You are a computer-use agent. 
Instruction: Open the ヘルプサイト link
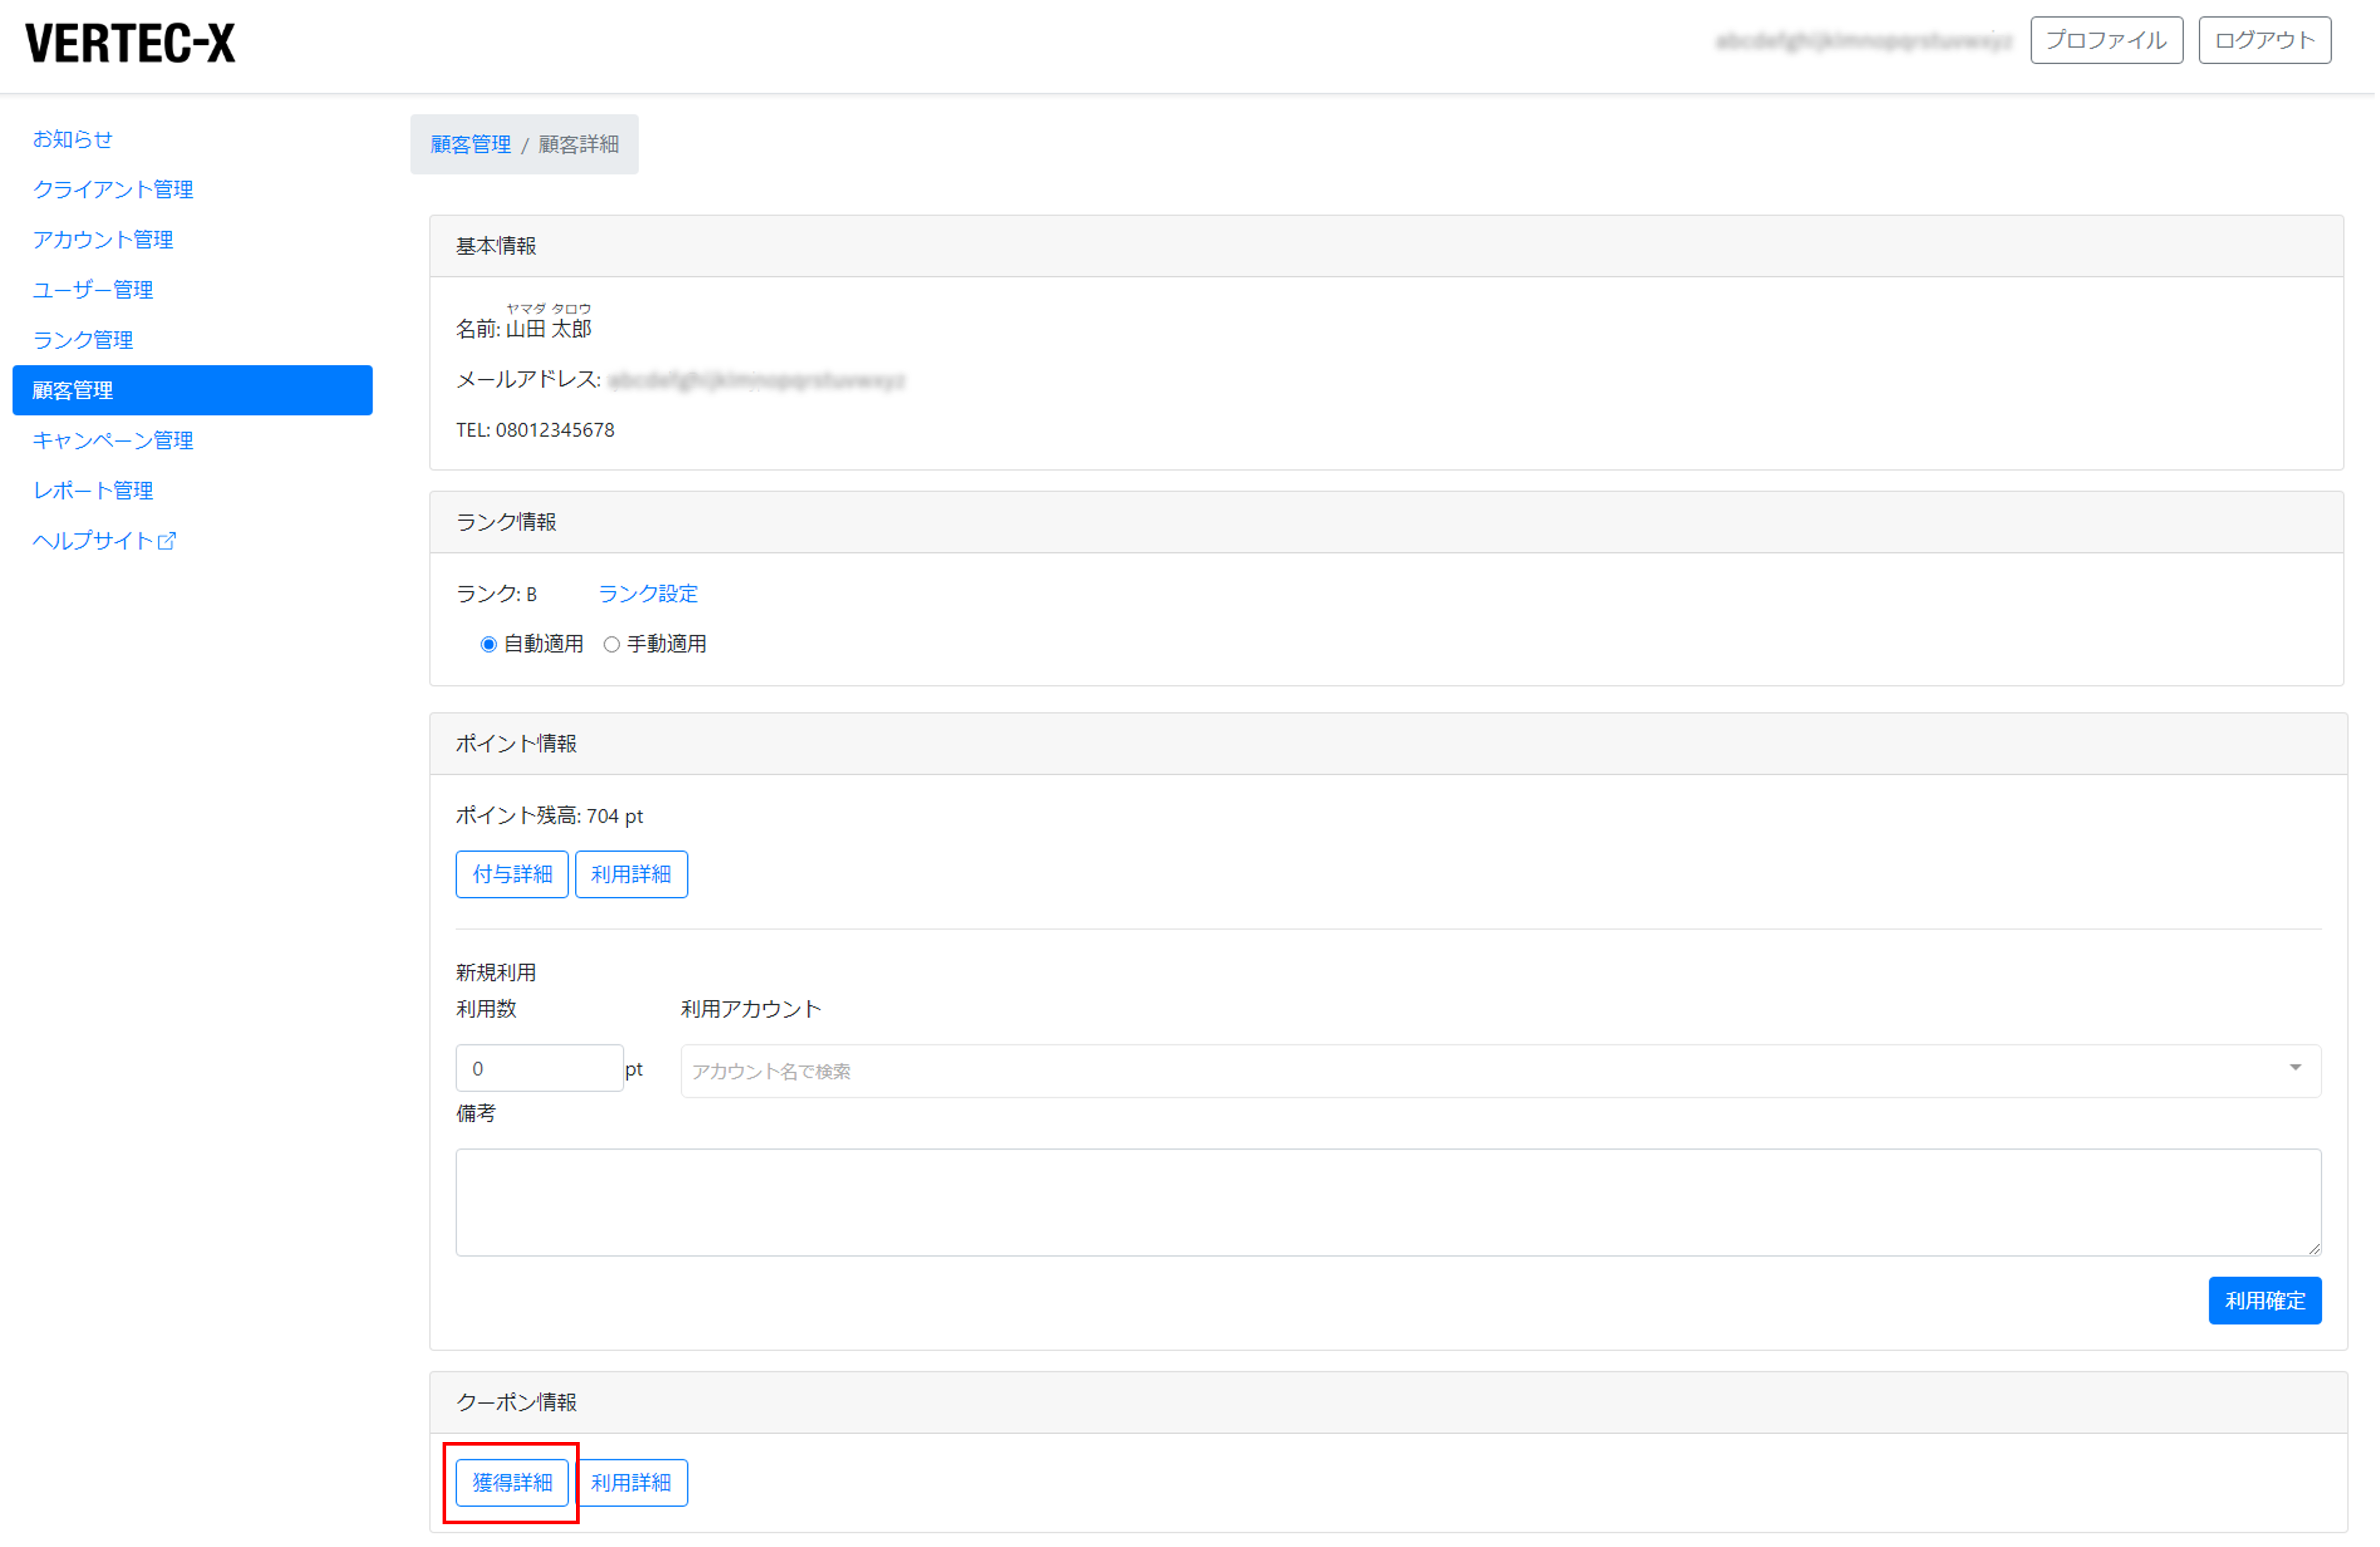(x=92, y=541)
